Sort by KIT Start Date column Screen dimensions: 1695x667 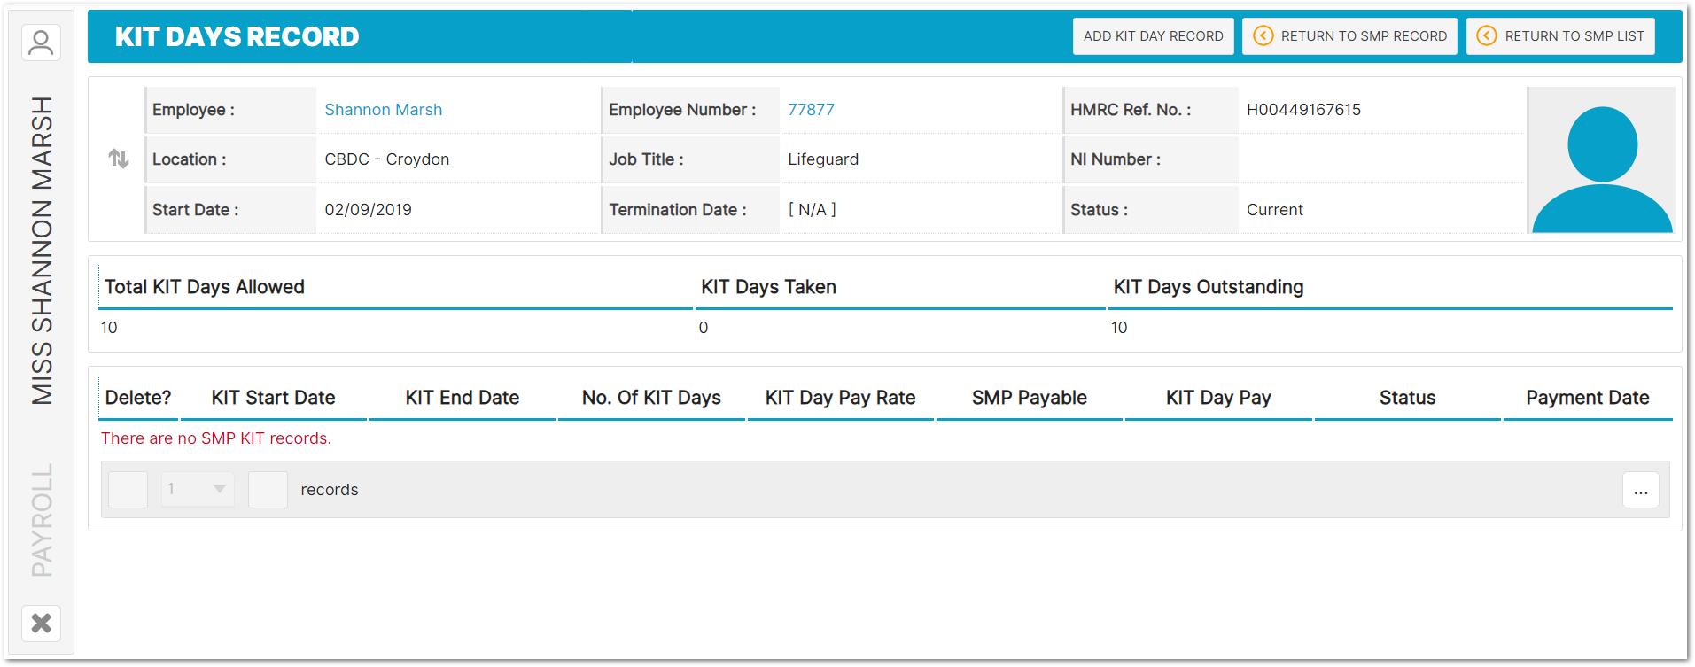pyautogui.click(x=273, y=398)
